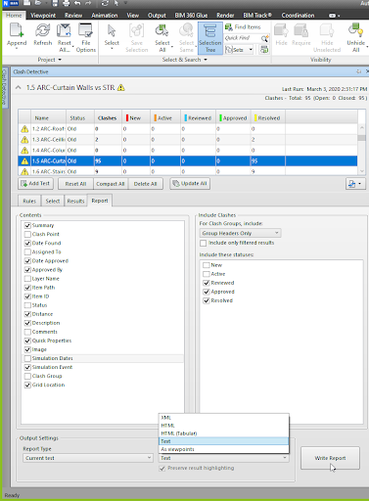Open the Group Headers Only dropdown
This screenshot has width=369, height=501.
[x=240, y=233]
